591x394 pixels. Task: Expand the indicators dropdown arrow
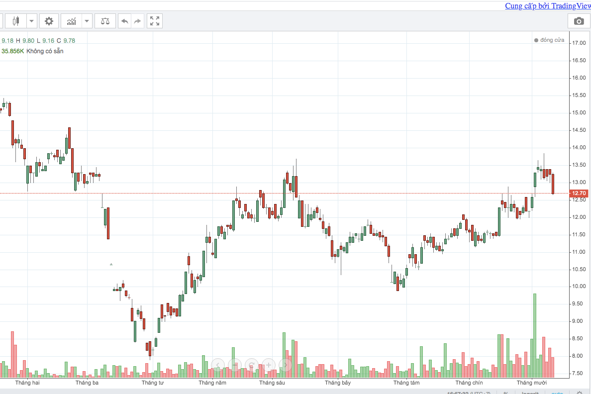87,21
